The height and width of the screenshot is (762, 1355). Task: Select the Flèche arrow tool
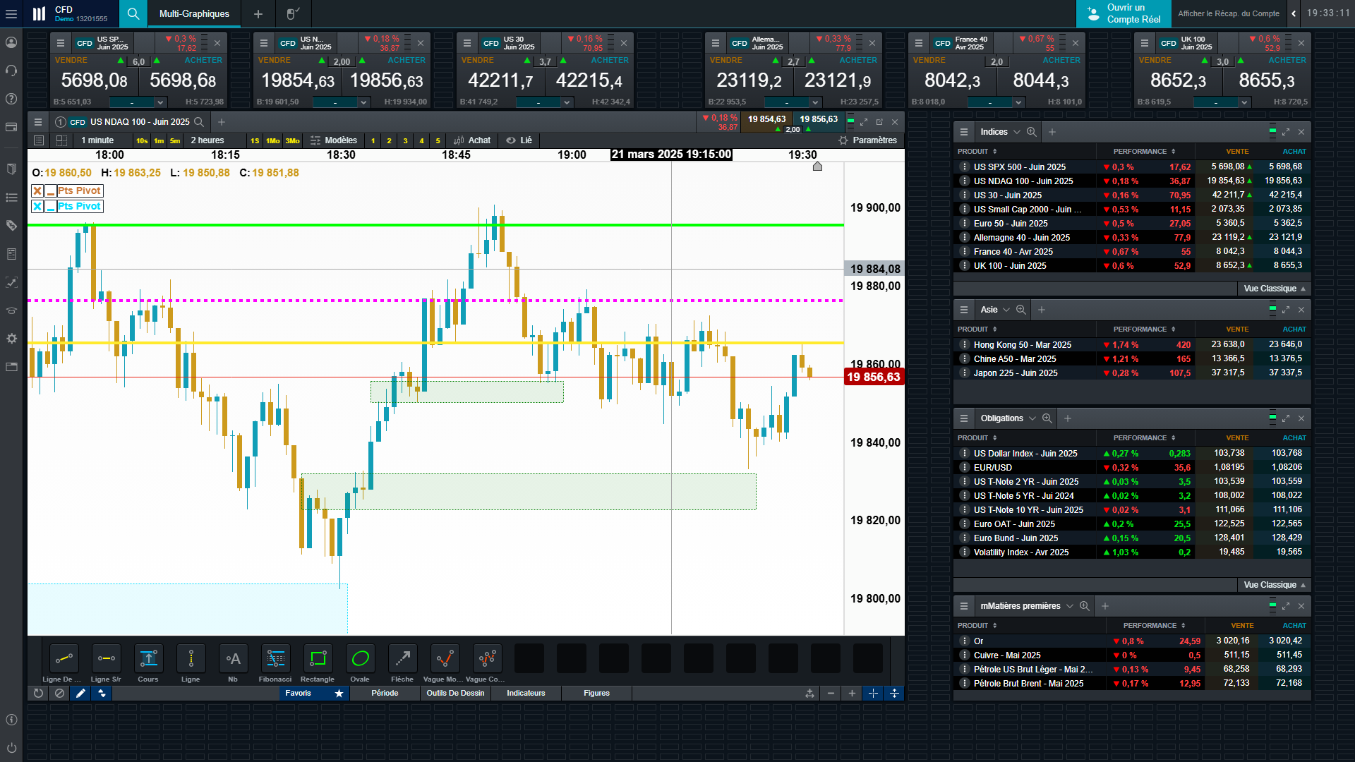(402, 659)
